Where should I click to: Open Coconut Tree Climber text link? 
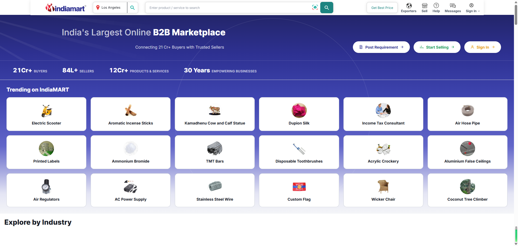[x=468, y=199]
